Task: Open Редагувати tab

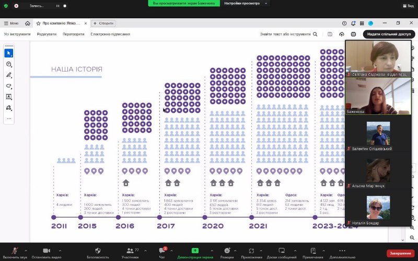Action: click(47, 34)
